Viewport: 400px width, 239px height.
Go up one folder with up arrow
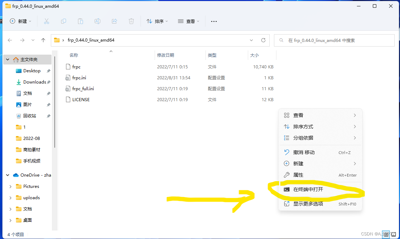pyautogui.click(x=43, y=40)
